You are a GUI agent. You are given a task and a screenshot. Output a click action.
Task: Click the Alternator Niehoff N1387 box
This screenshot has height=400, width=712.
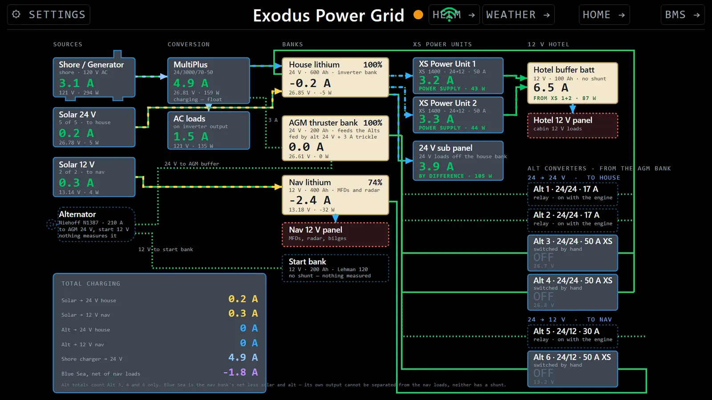pos(96,224)
